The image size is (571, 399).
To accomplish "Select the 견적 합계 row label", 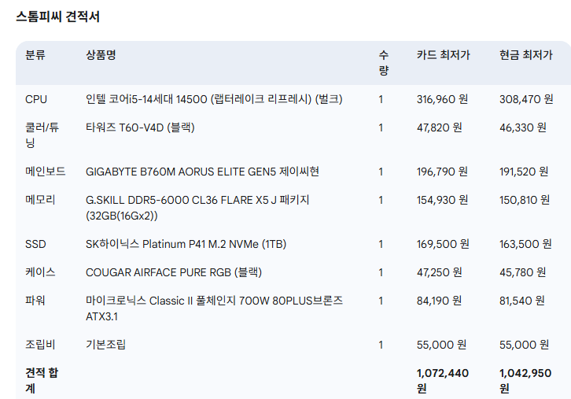I will [42, 380].
